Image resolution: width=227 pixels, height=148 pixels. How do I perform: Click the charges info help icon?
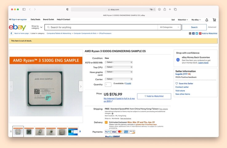(x=113, y=114)
